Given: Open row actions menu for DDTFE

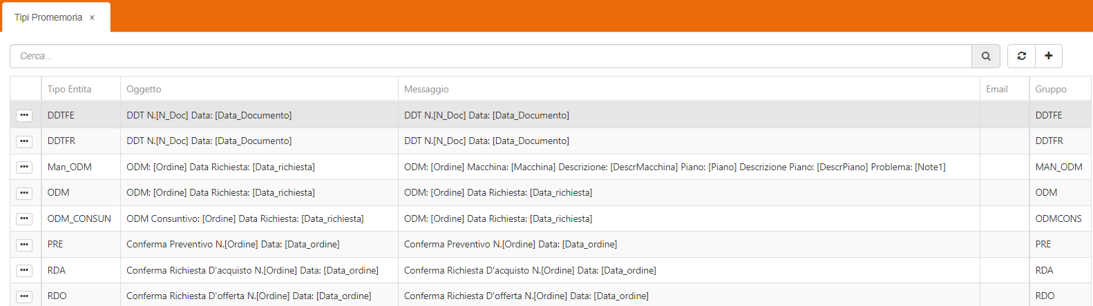Looking at the screenshot, I should click(x=24, y=116).
